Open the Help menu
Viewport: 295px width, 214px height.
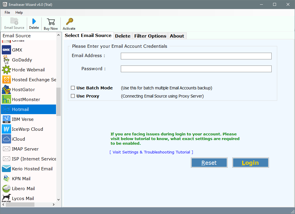tap(19, 13)
